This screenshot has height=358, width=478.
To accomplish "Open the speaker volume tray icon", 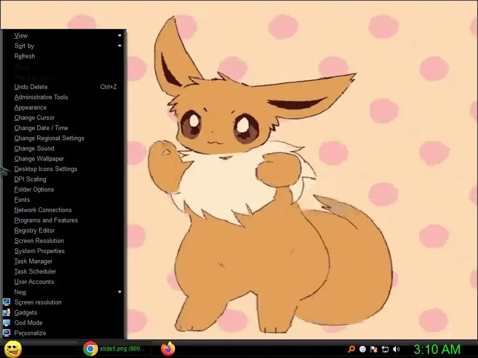I will click(x=396, y=349).
